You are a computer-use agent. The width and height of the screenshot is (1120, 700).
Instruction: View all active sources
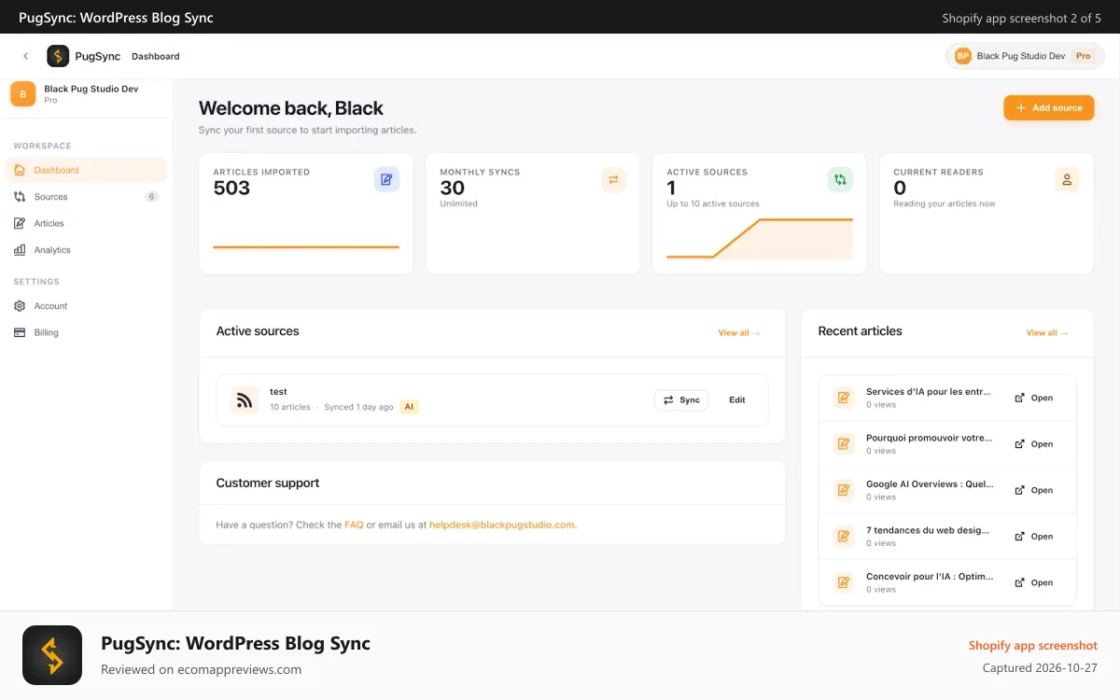(739, 332)
